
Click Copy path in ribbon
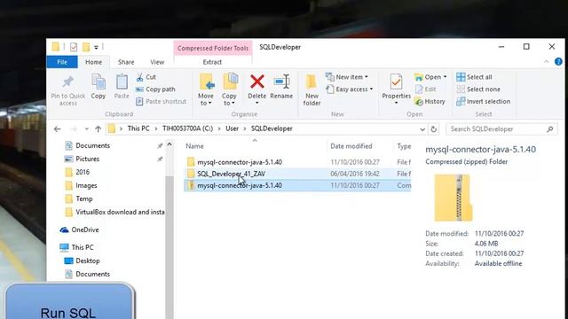point(155,89)
